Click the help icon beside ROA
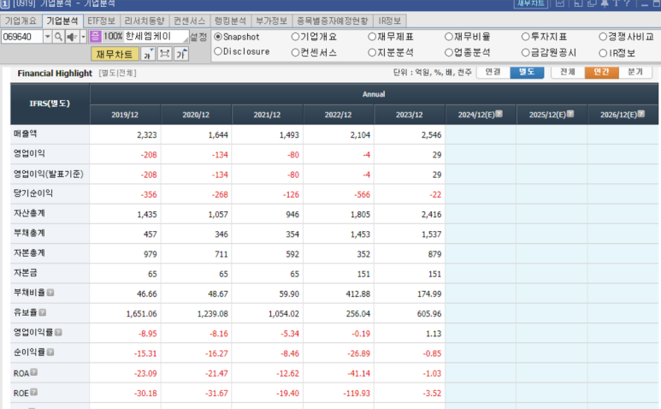This screenshot has width=661, height=409. point(34,372)
